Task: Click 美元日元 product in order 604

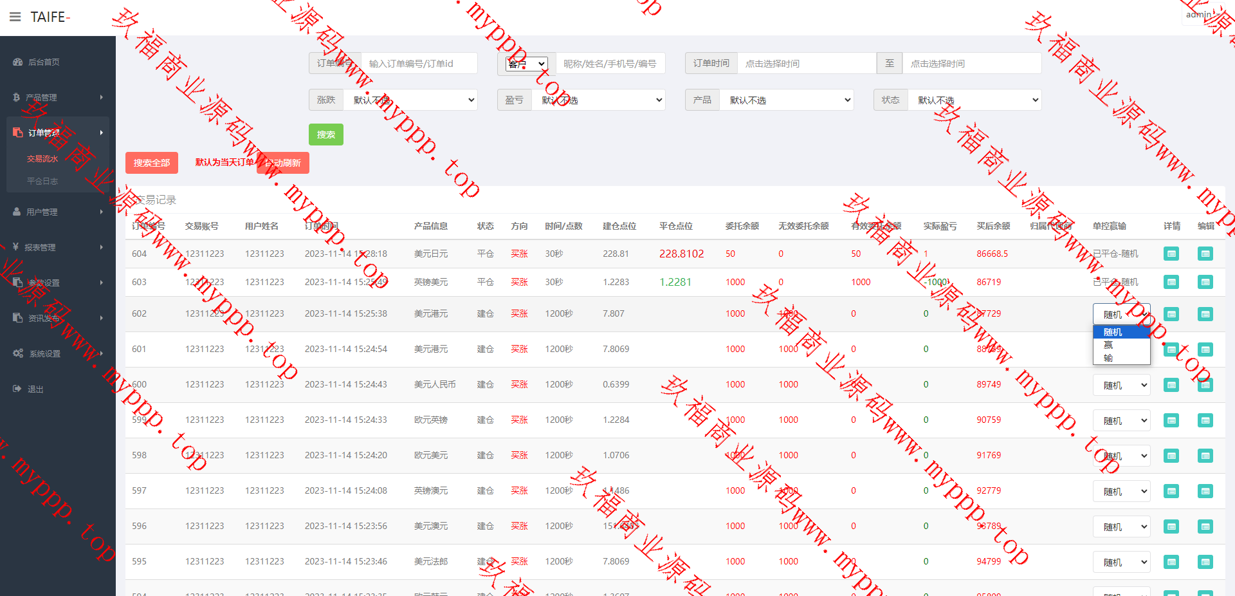Action: [x=431, y=254]
